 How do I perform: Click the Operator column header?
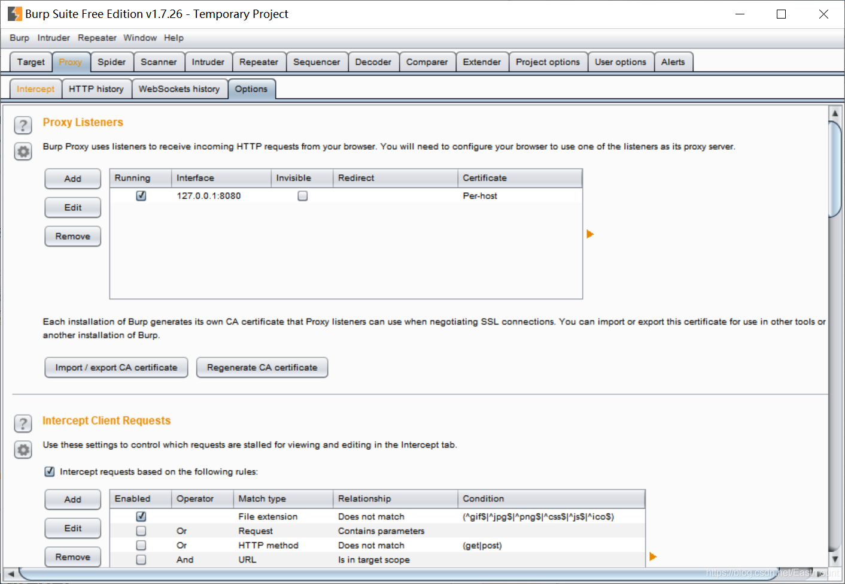pos(202,498)
